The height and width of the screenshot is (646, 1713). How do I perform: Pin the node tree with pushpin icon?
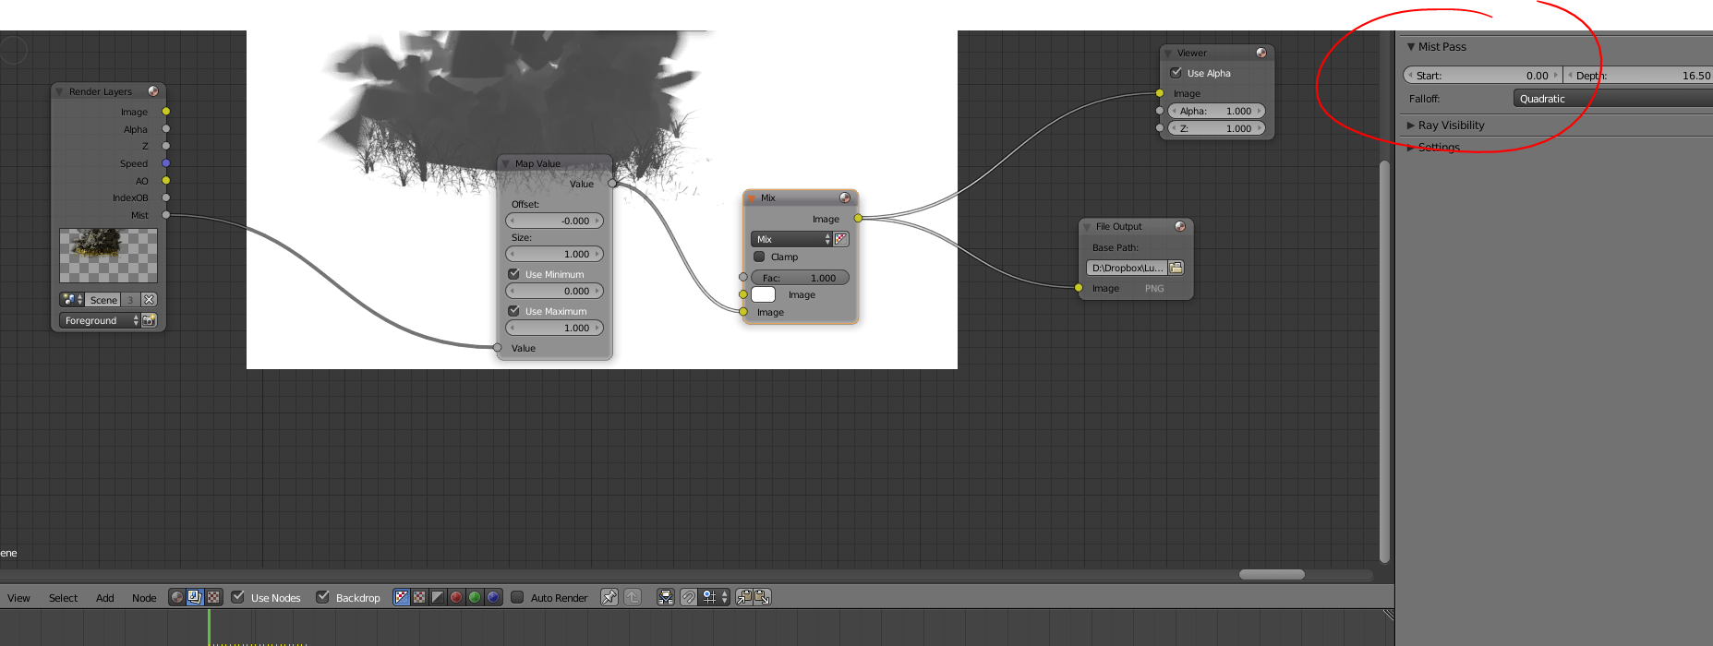point(609,597)
